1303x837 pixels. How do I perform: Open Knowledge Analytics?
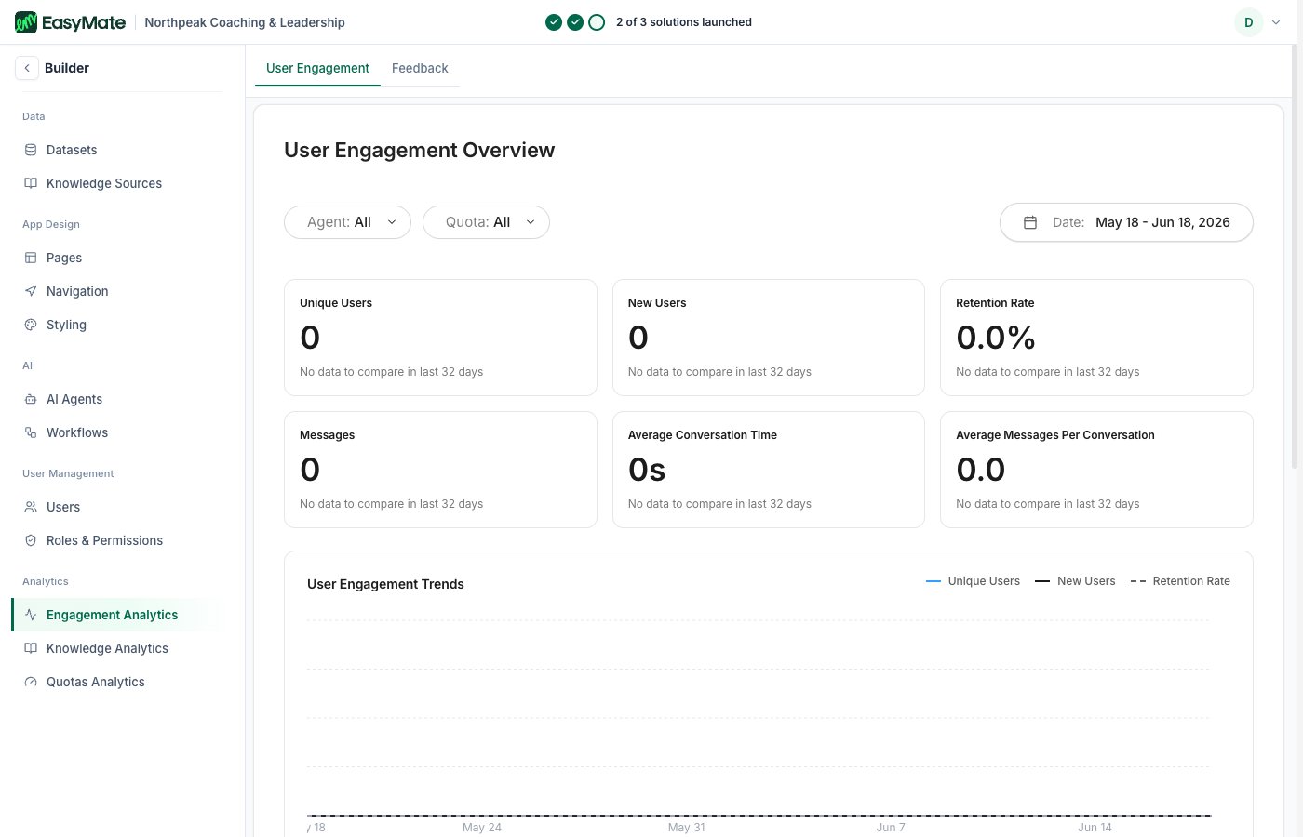[x=117, y=648]
